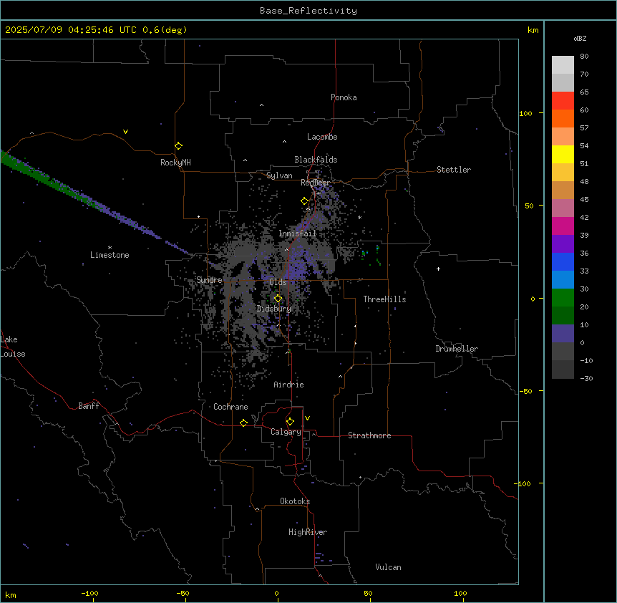Screen dimensions: 617x603
Task: Pick the bright green 30-20 dBZ swatch
Action: [x=563, y=298]
